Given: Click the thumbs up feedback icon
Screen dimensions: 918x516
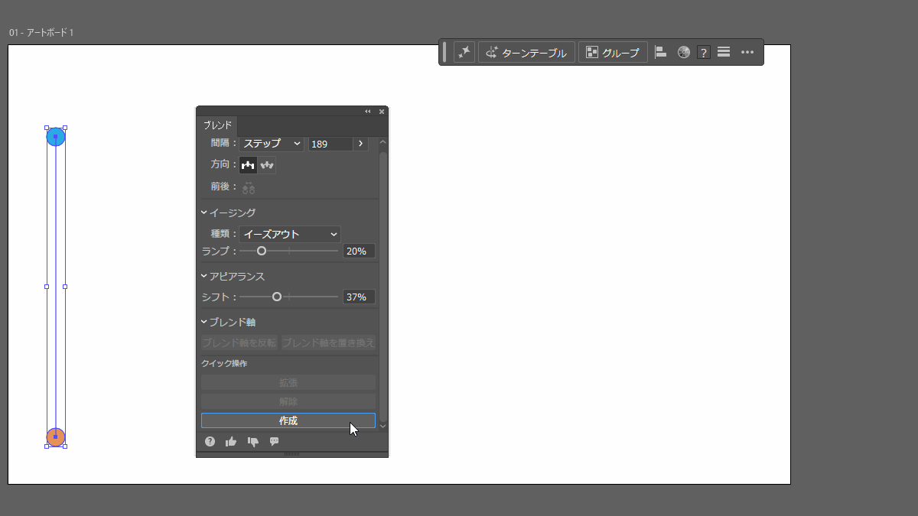Looking at the screenshot, I should (x=231, y=442).
